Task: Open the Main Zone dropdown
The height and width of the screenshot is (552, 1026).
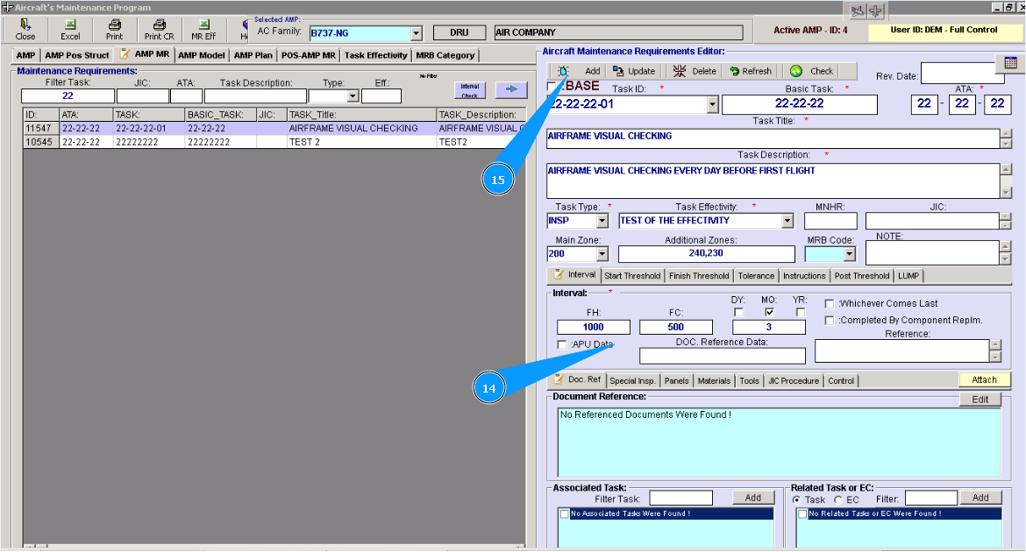Action: click(602, 254)
